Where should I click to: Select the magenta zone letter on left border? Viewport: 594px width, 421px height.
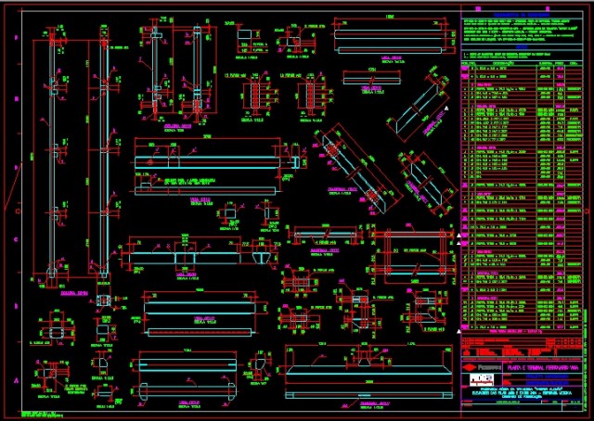(17, 167)
